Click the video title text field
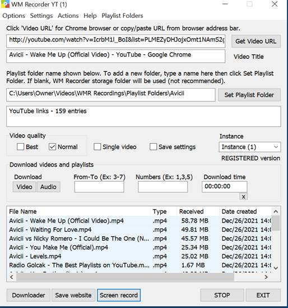The height and width of the screenshot is (308, 288). click(x=116, y=56)
